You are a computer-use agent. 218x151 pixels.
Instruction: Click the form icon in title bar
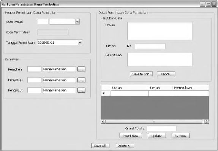[x=4, y=4]
